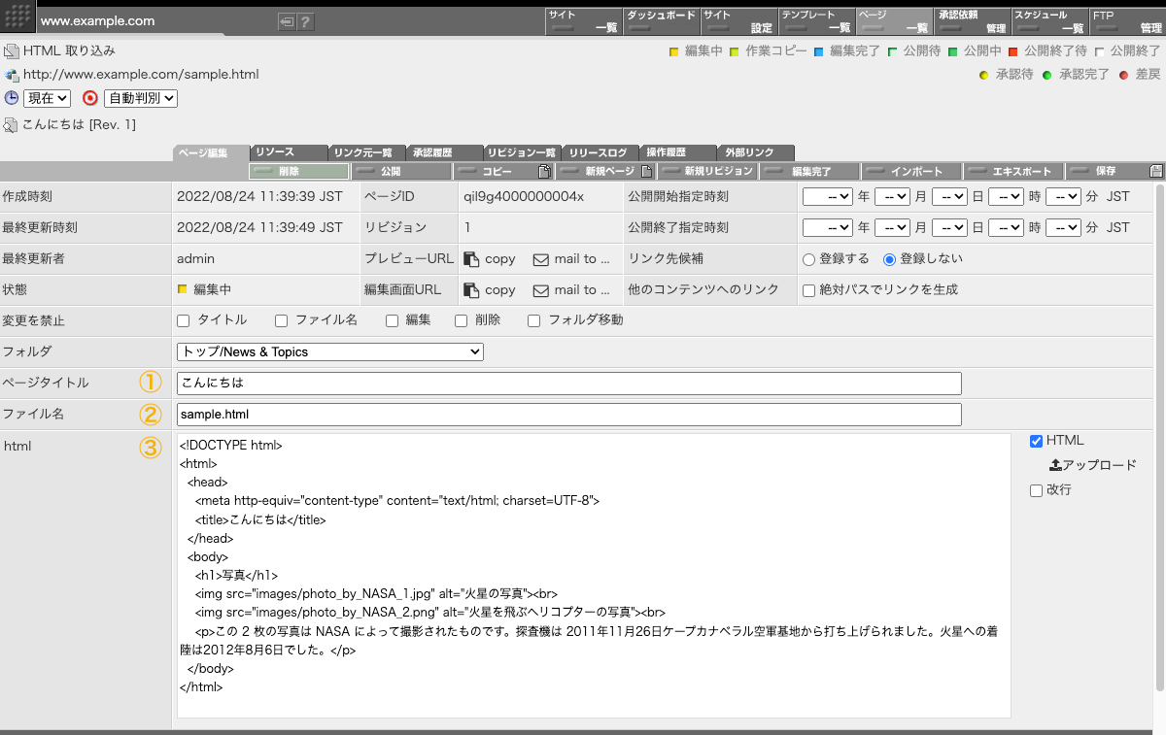
Task: Click the logout arrow icon
Action: (x=287, y=21)
